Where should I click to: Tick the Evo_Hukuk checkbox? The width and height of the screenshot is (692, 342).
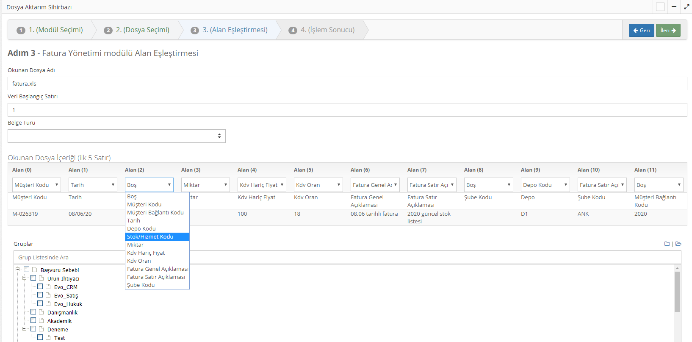[40, 303]
